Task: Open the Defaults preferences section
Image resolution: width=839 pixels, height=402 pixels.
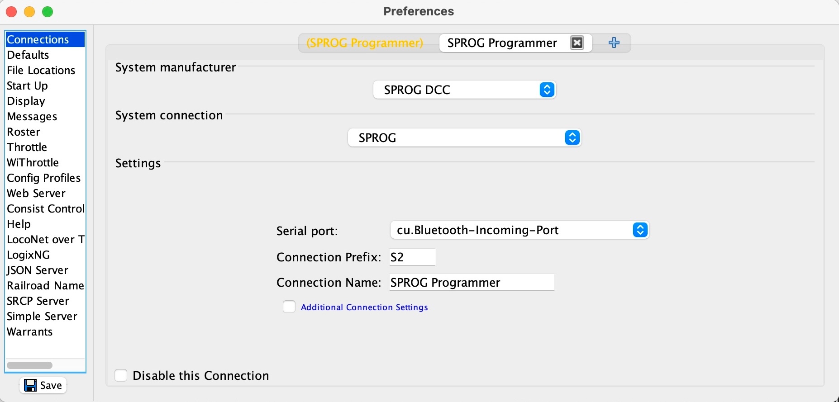Action: click(x=28, y=55)
